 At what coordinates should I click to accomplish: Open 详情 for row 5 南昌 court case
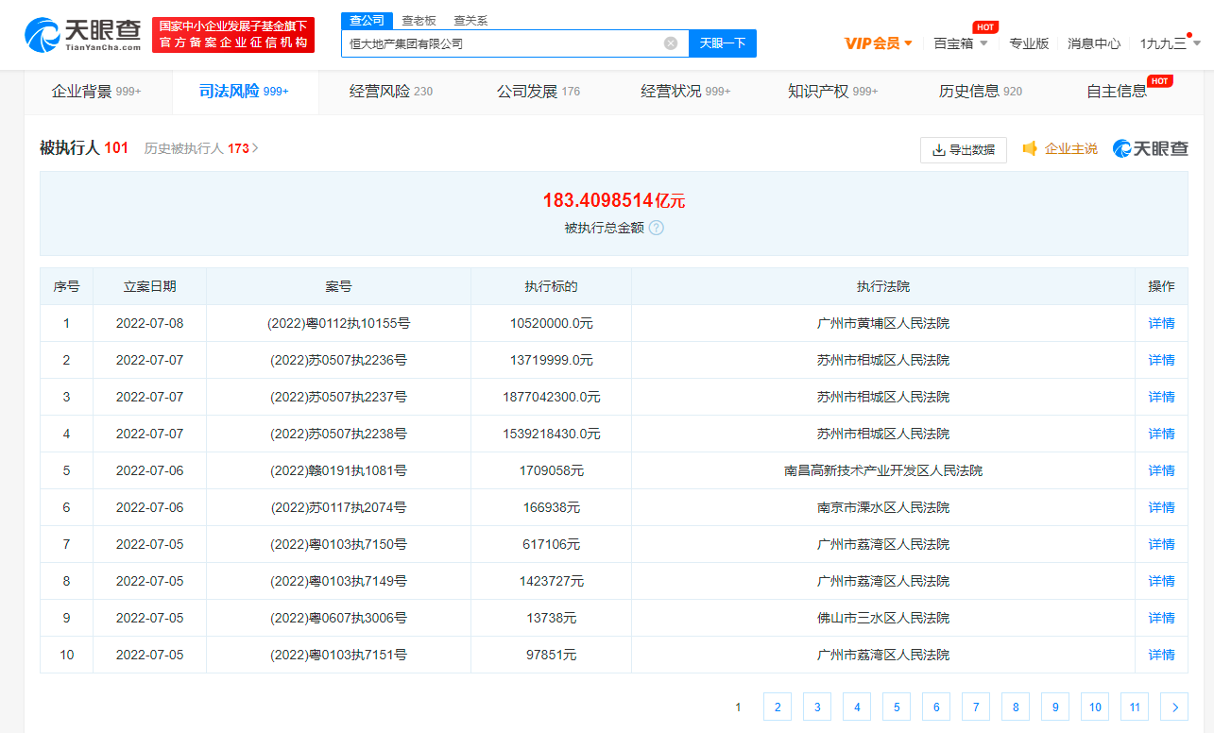coord(1161,470)
